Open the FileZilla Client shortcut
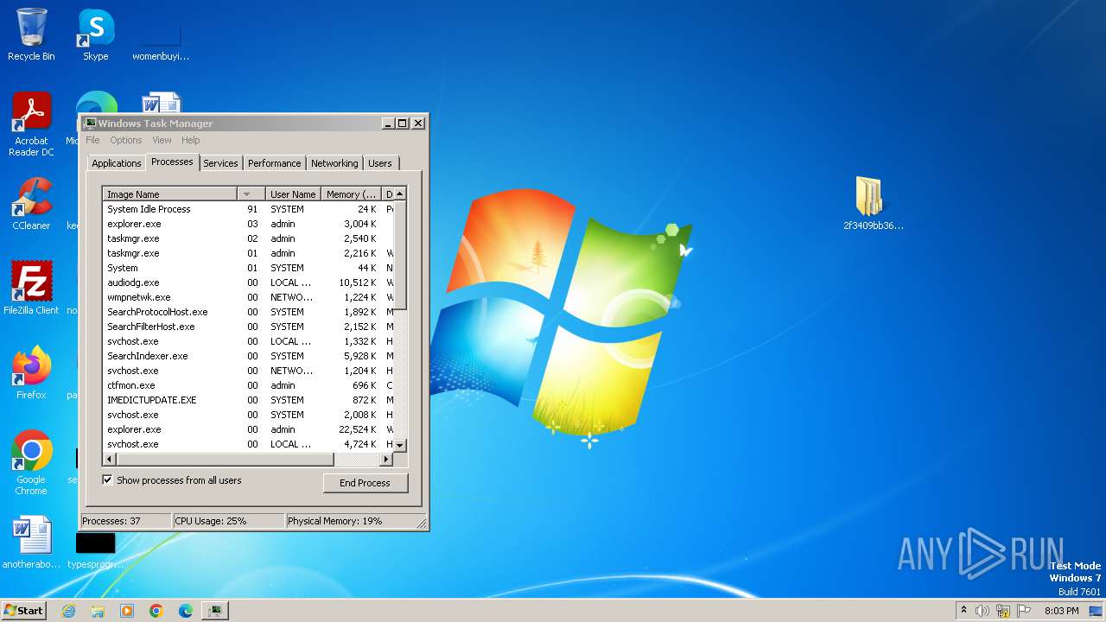The width and height of the screenshot is (1106, 622). (x=31, y=289)
